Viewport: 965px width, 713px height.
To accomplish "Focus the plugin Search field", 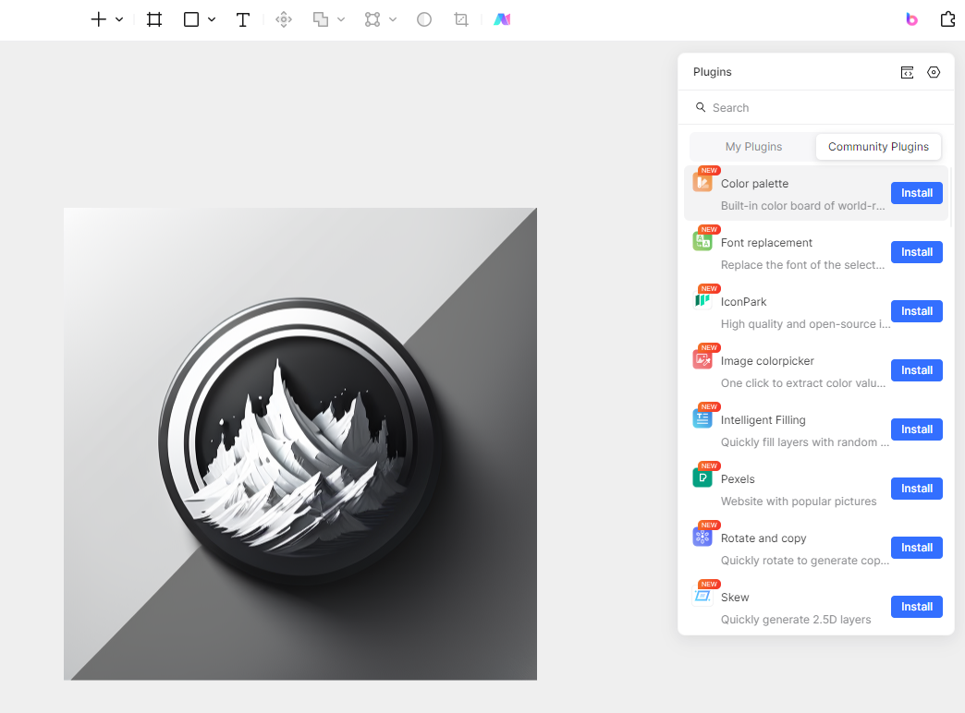I will 816,108.
